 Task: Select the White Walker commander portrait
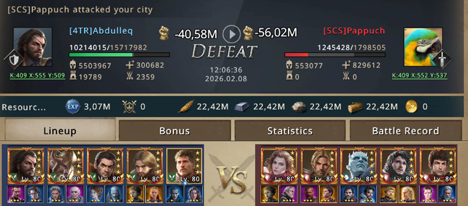pos(358,166)
